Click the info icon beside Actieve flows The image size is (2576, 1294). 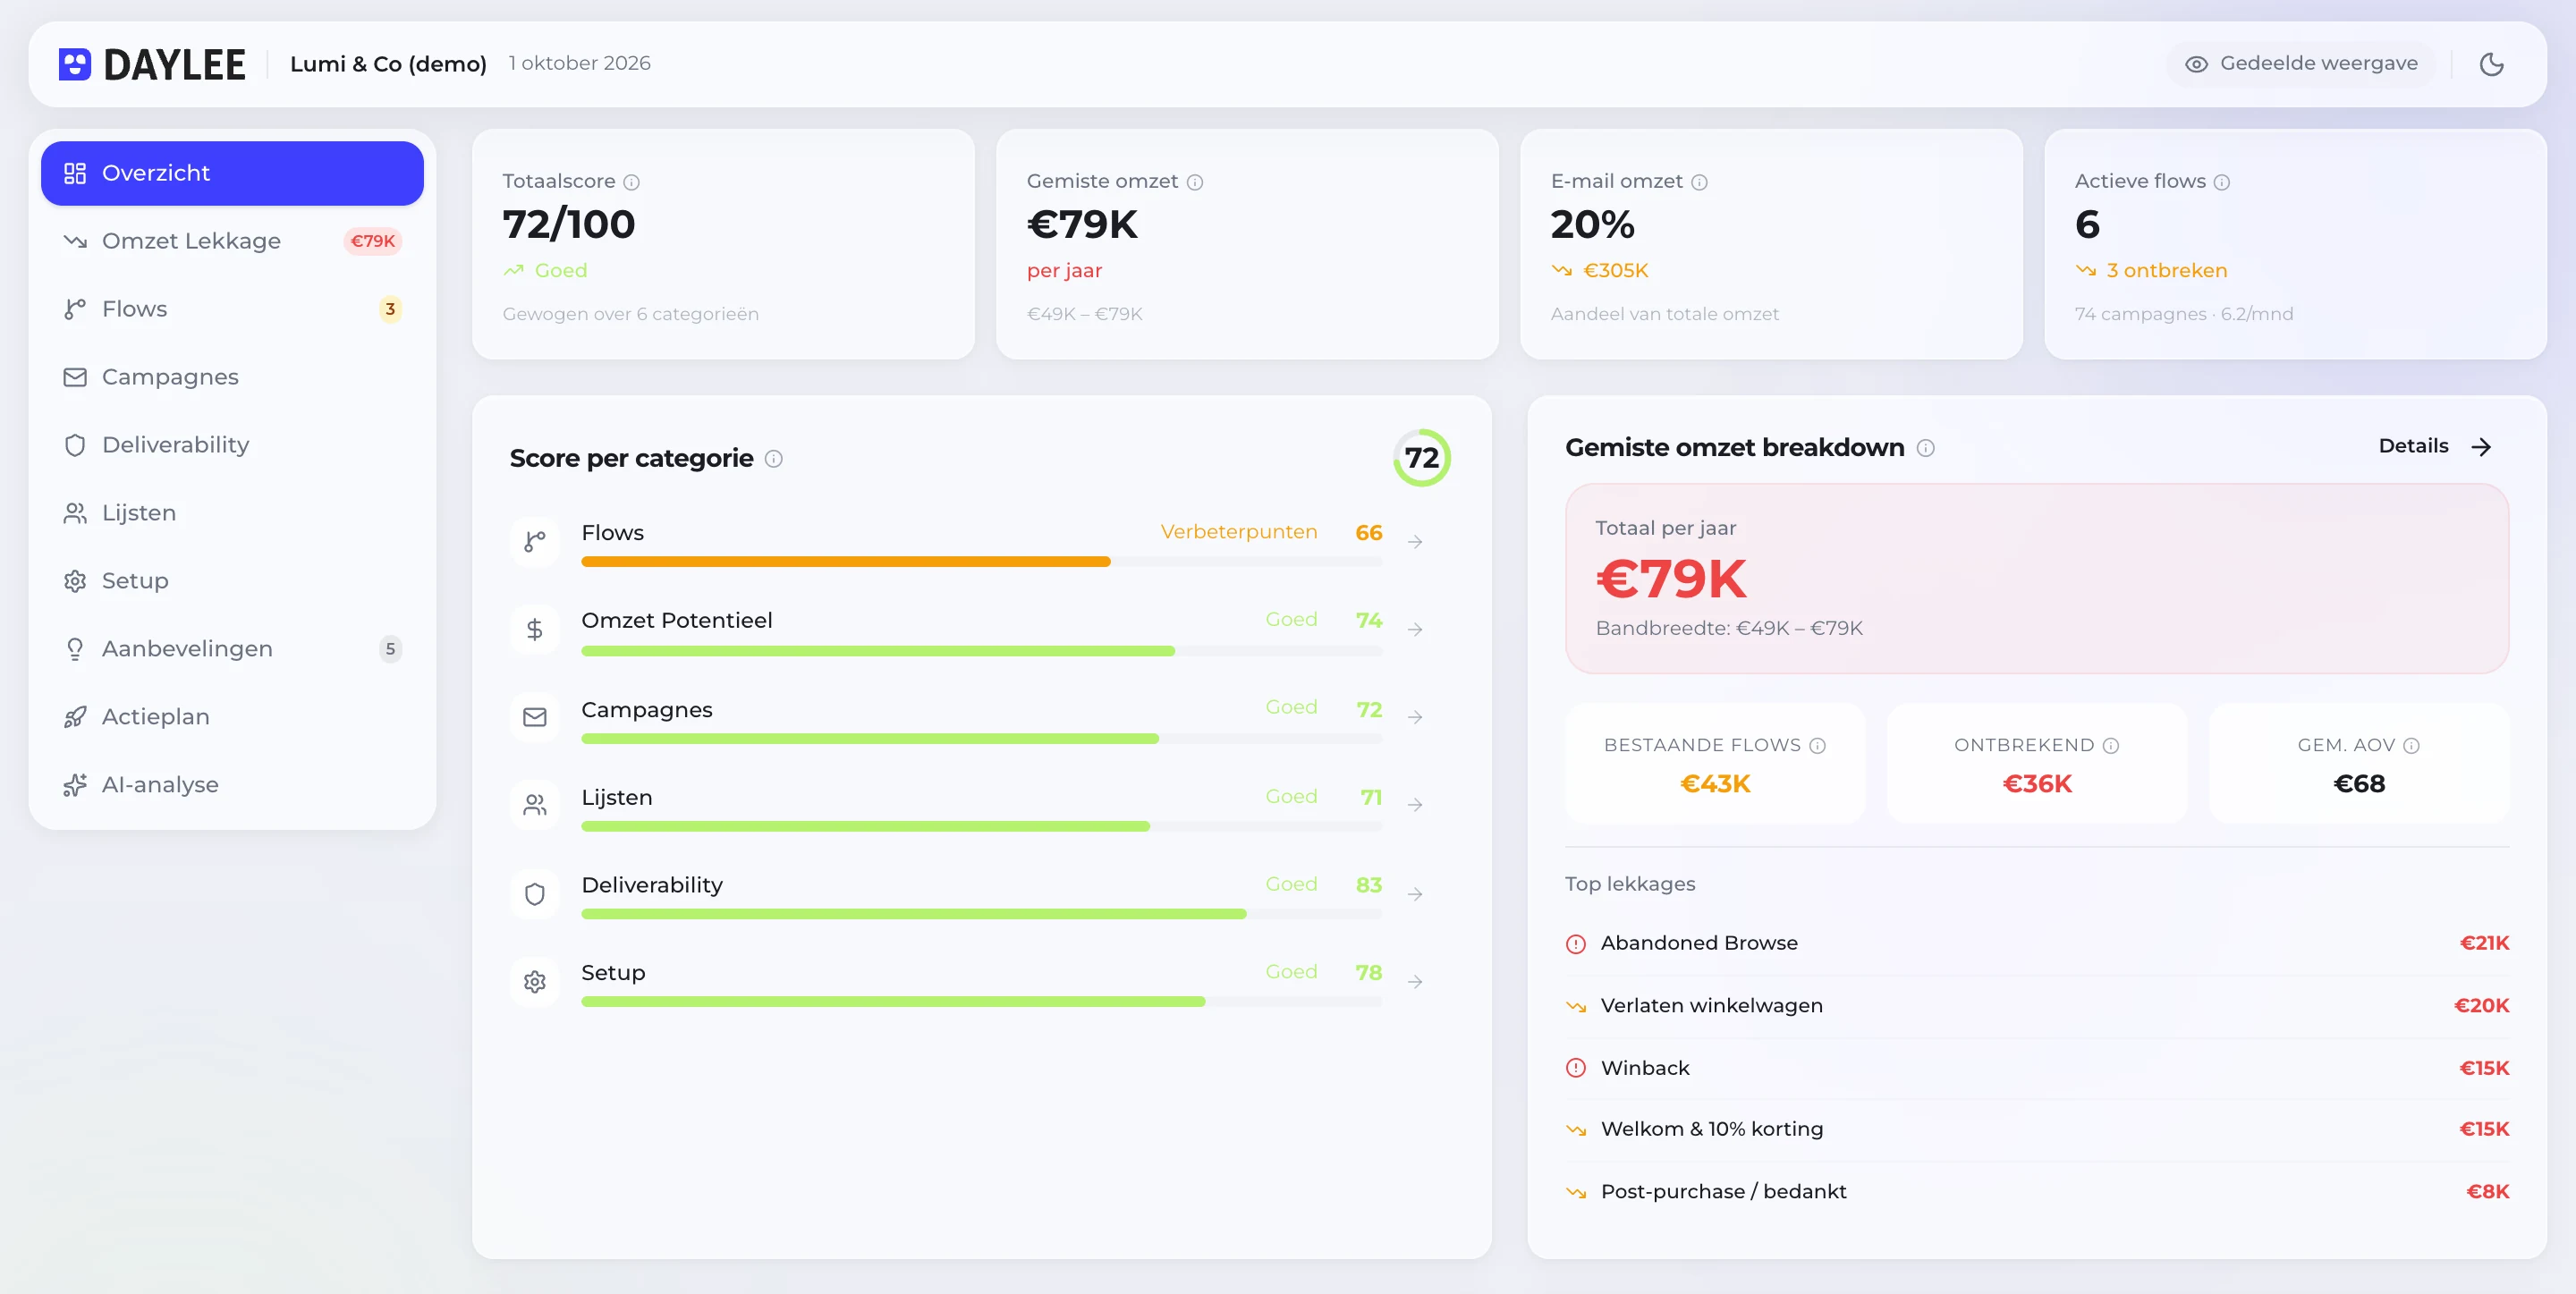[x=2222, y=182]
